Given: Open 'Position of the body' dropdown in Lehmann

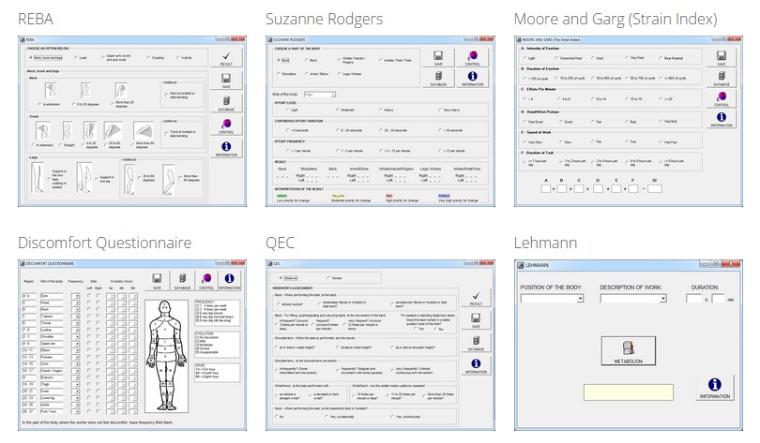Looking at the screenshot, I should (x=552, y=299).
